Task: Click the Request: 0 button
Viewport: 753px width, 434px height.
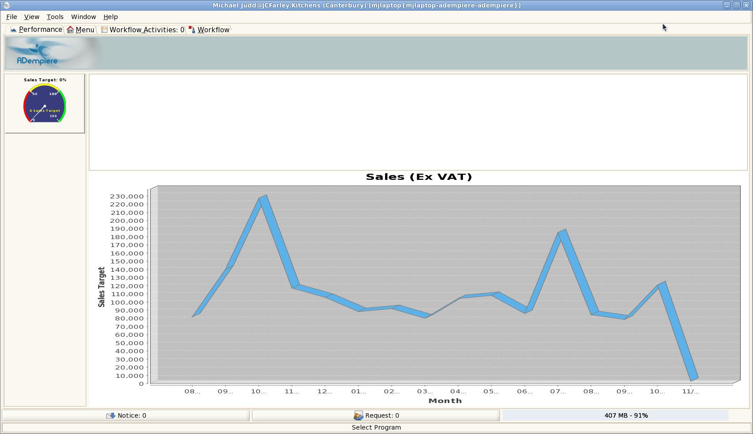Action: (x=376, y=415)
